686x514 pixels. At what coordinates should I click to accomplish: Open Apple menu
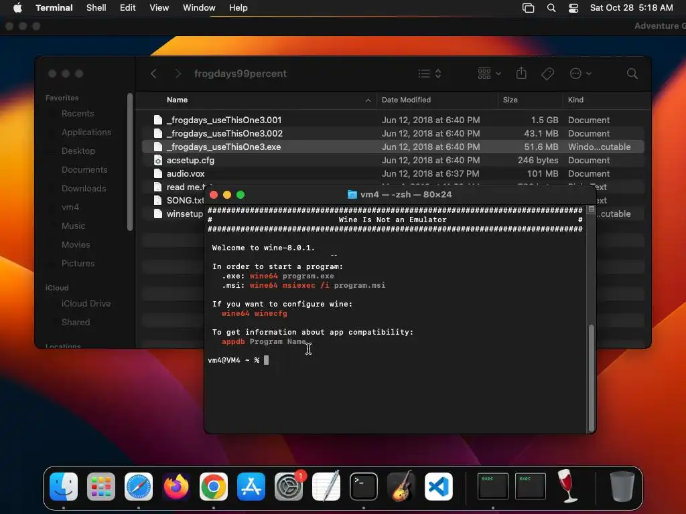(x=17, y=8)
